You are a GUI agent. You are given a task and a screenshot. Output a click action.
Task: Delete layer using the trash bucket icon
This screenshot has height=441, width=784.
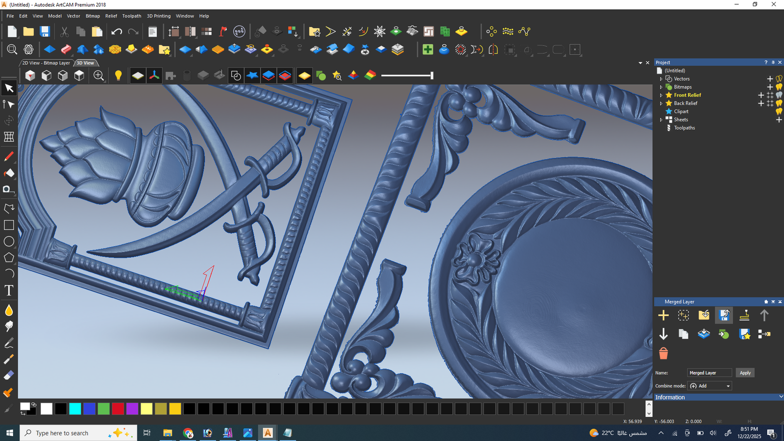coord(664,353)
